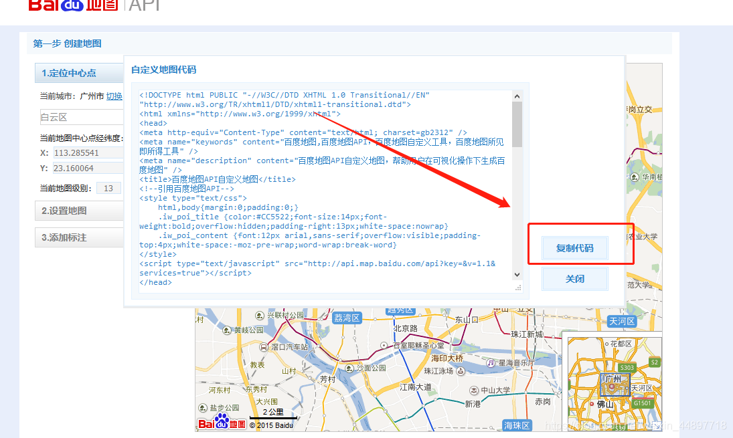Click the 佛山 label in overview map
The height and width of the screenshot is (438, 733).
pyautogui.click(x=605, y=405)
